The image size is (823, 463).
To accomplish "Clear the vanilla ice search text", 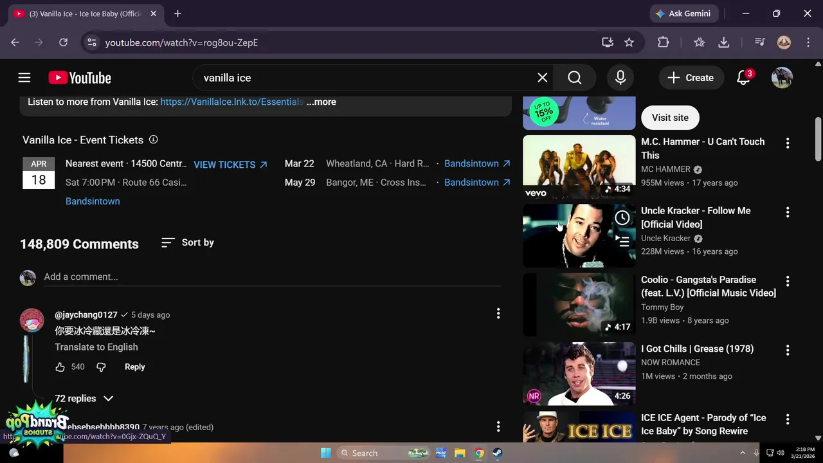I will (543, 78).
